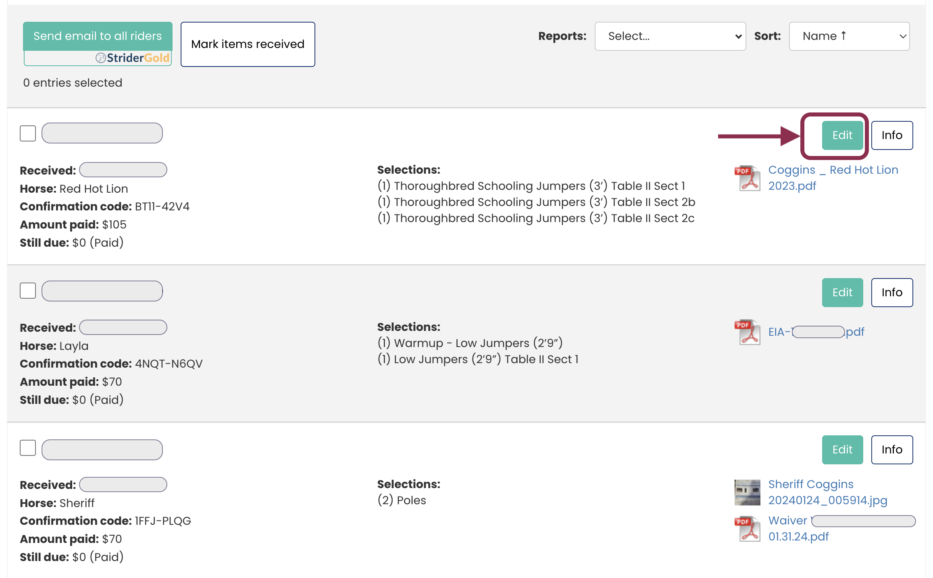Select checkbox for Red Hot Lion entry
The width and height of the screenshot is (933, 578).
coord(28,133)
